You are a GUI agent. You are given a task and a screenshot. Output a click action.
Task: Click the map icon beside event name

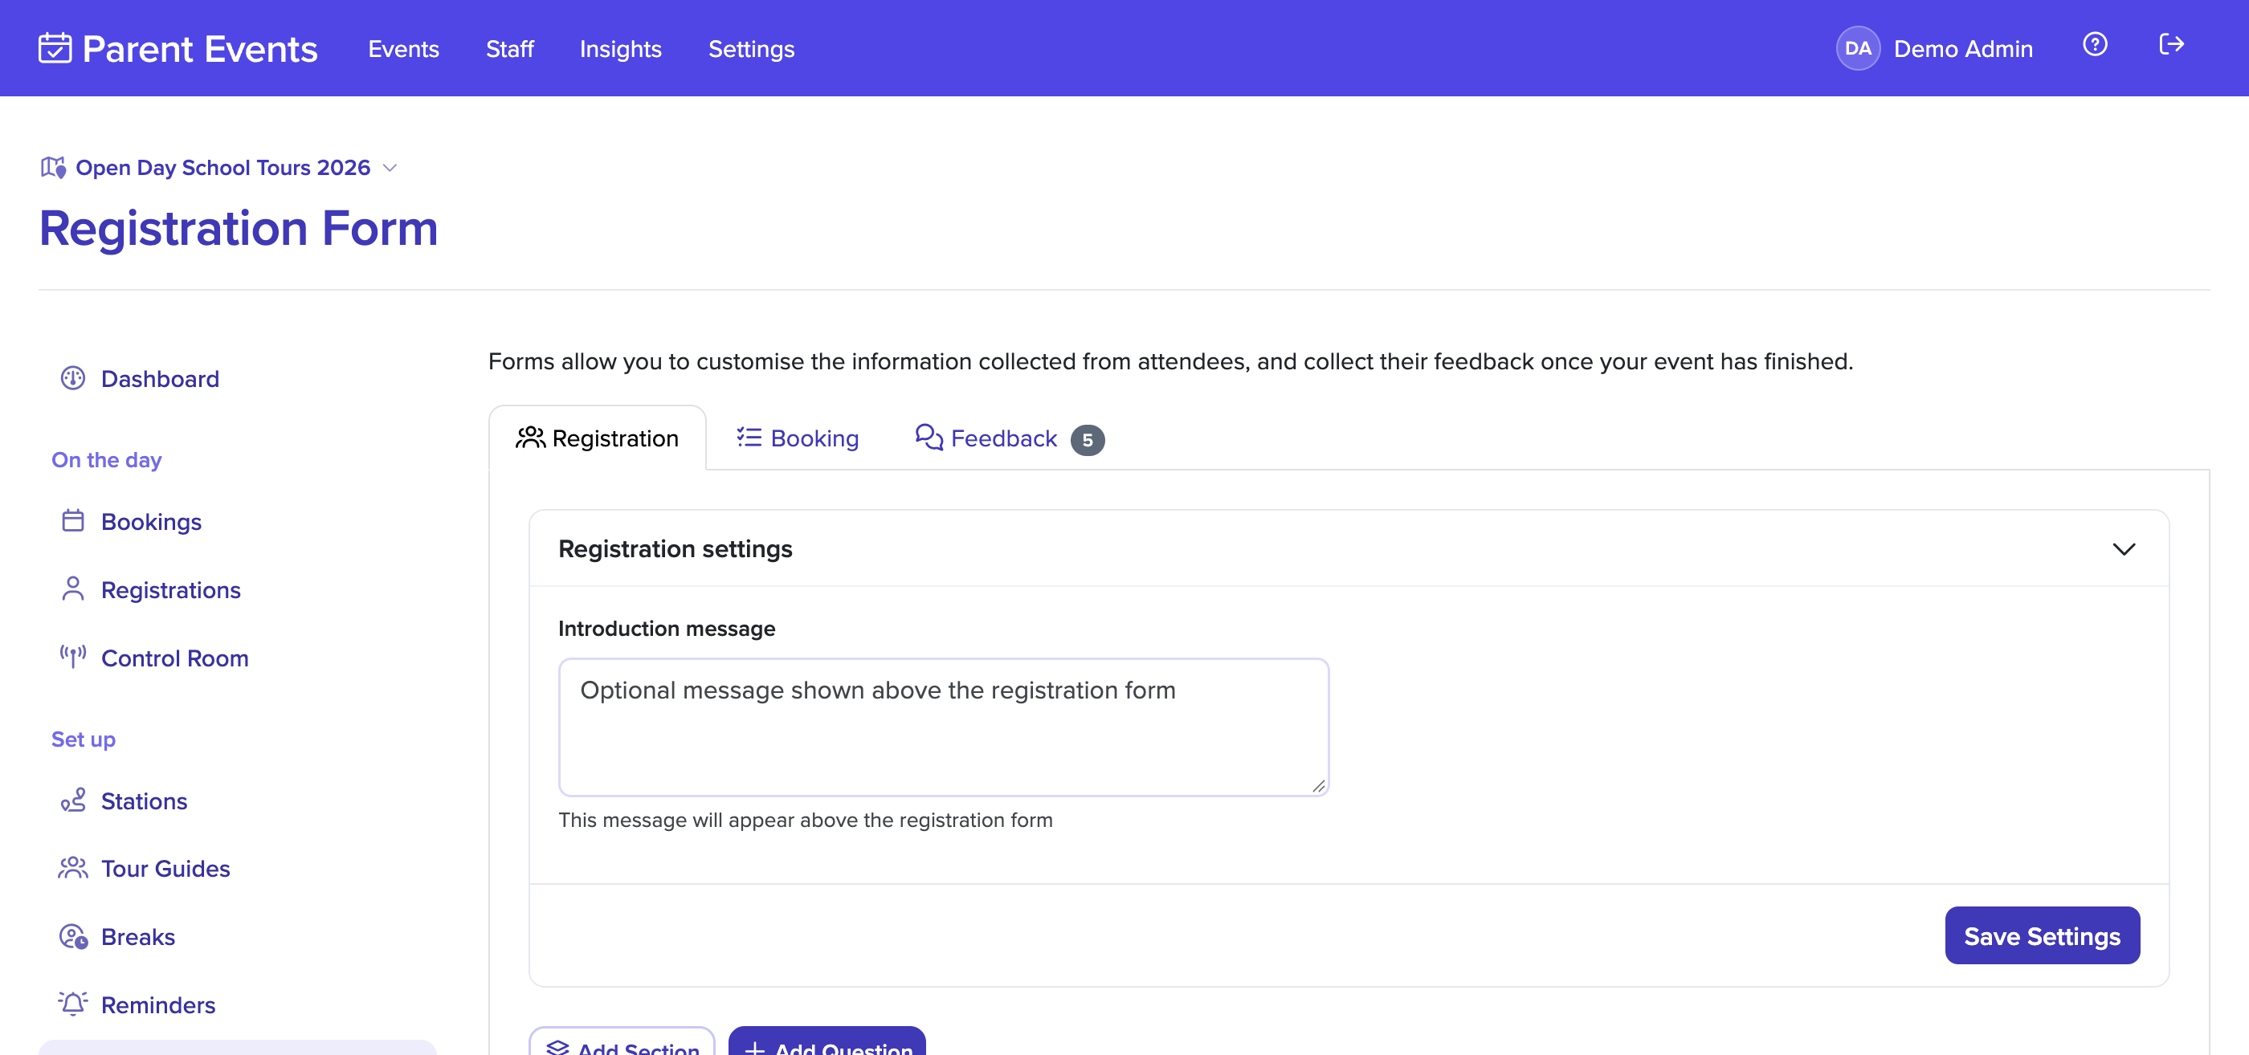[53, 167]
